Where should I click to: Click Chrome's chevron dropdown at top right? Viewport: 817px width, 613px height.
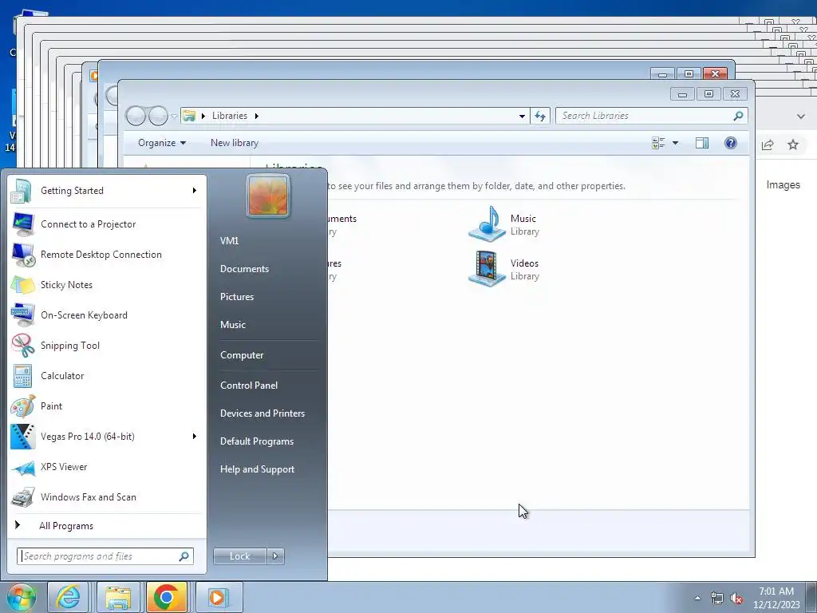point(801,117)
